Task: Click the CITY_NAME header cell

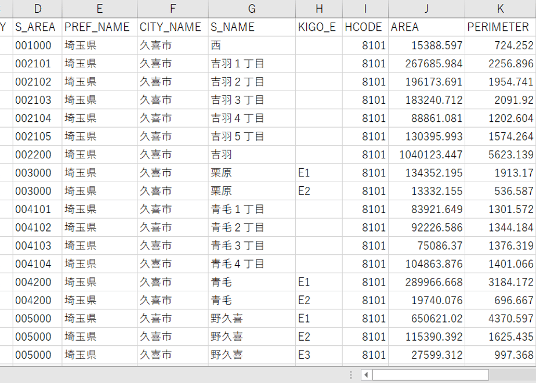Action: pos(173,27)
